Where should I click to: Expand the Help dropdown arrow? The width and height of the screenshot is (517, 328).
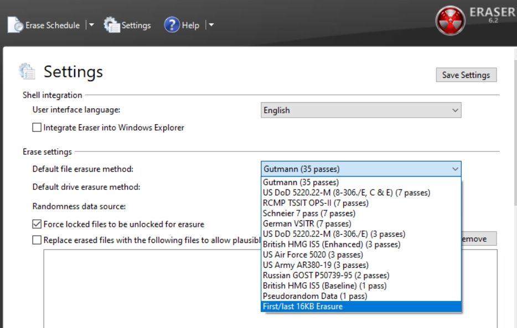coord(211,25)
